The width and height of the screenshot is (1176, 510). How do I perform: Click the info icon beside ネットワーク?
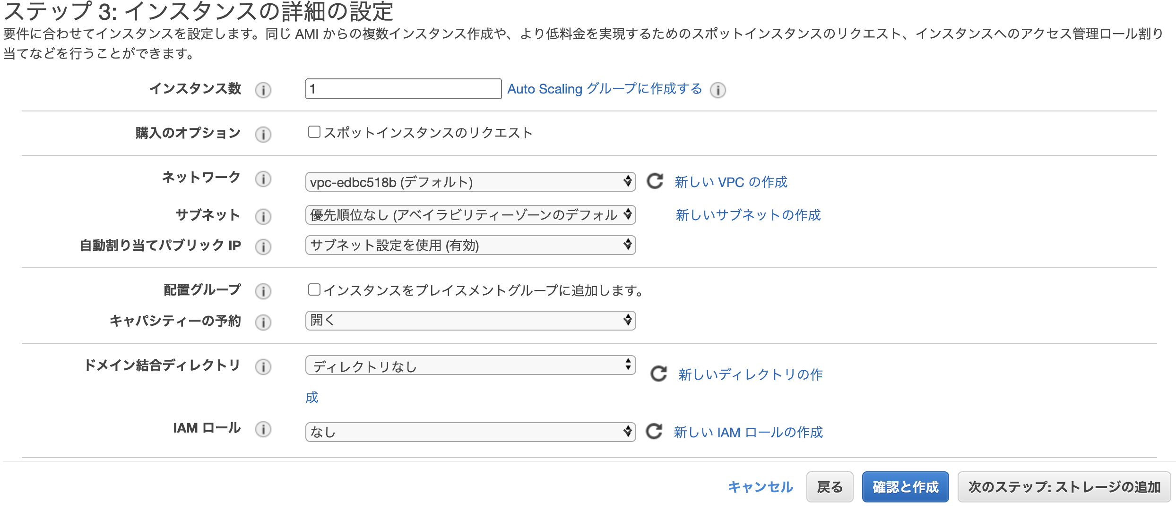click(264, 179)
